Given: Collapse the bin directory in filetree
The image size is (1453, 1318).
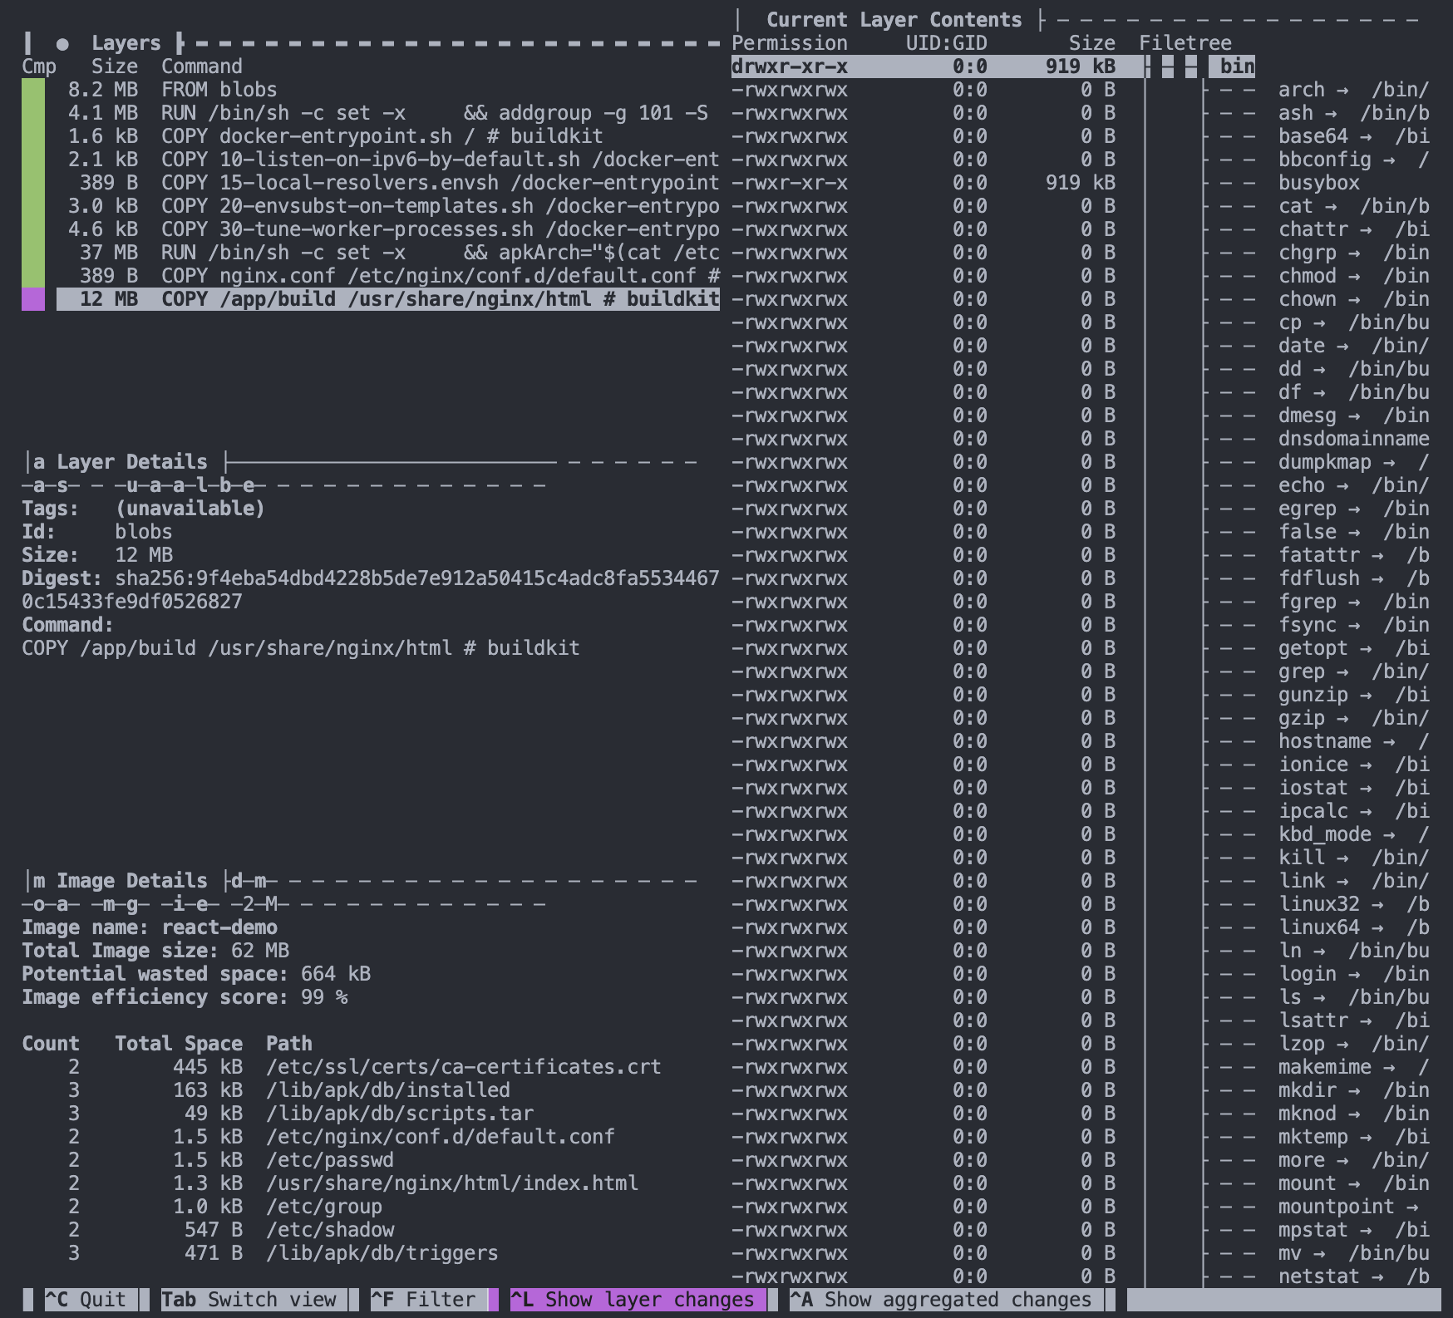Looking at the screenshot, I should tap(1236, 66).
